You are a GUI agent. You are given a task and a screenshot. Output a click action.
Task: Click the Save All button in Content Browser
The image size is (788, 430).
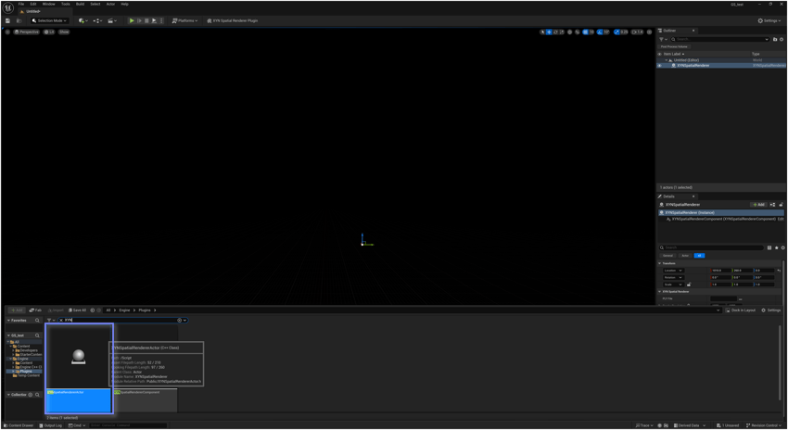pos(77,310)
